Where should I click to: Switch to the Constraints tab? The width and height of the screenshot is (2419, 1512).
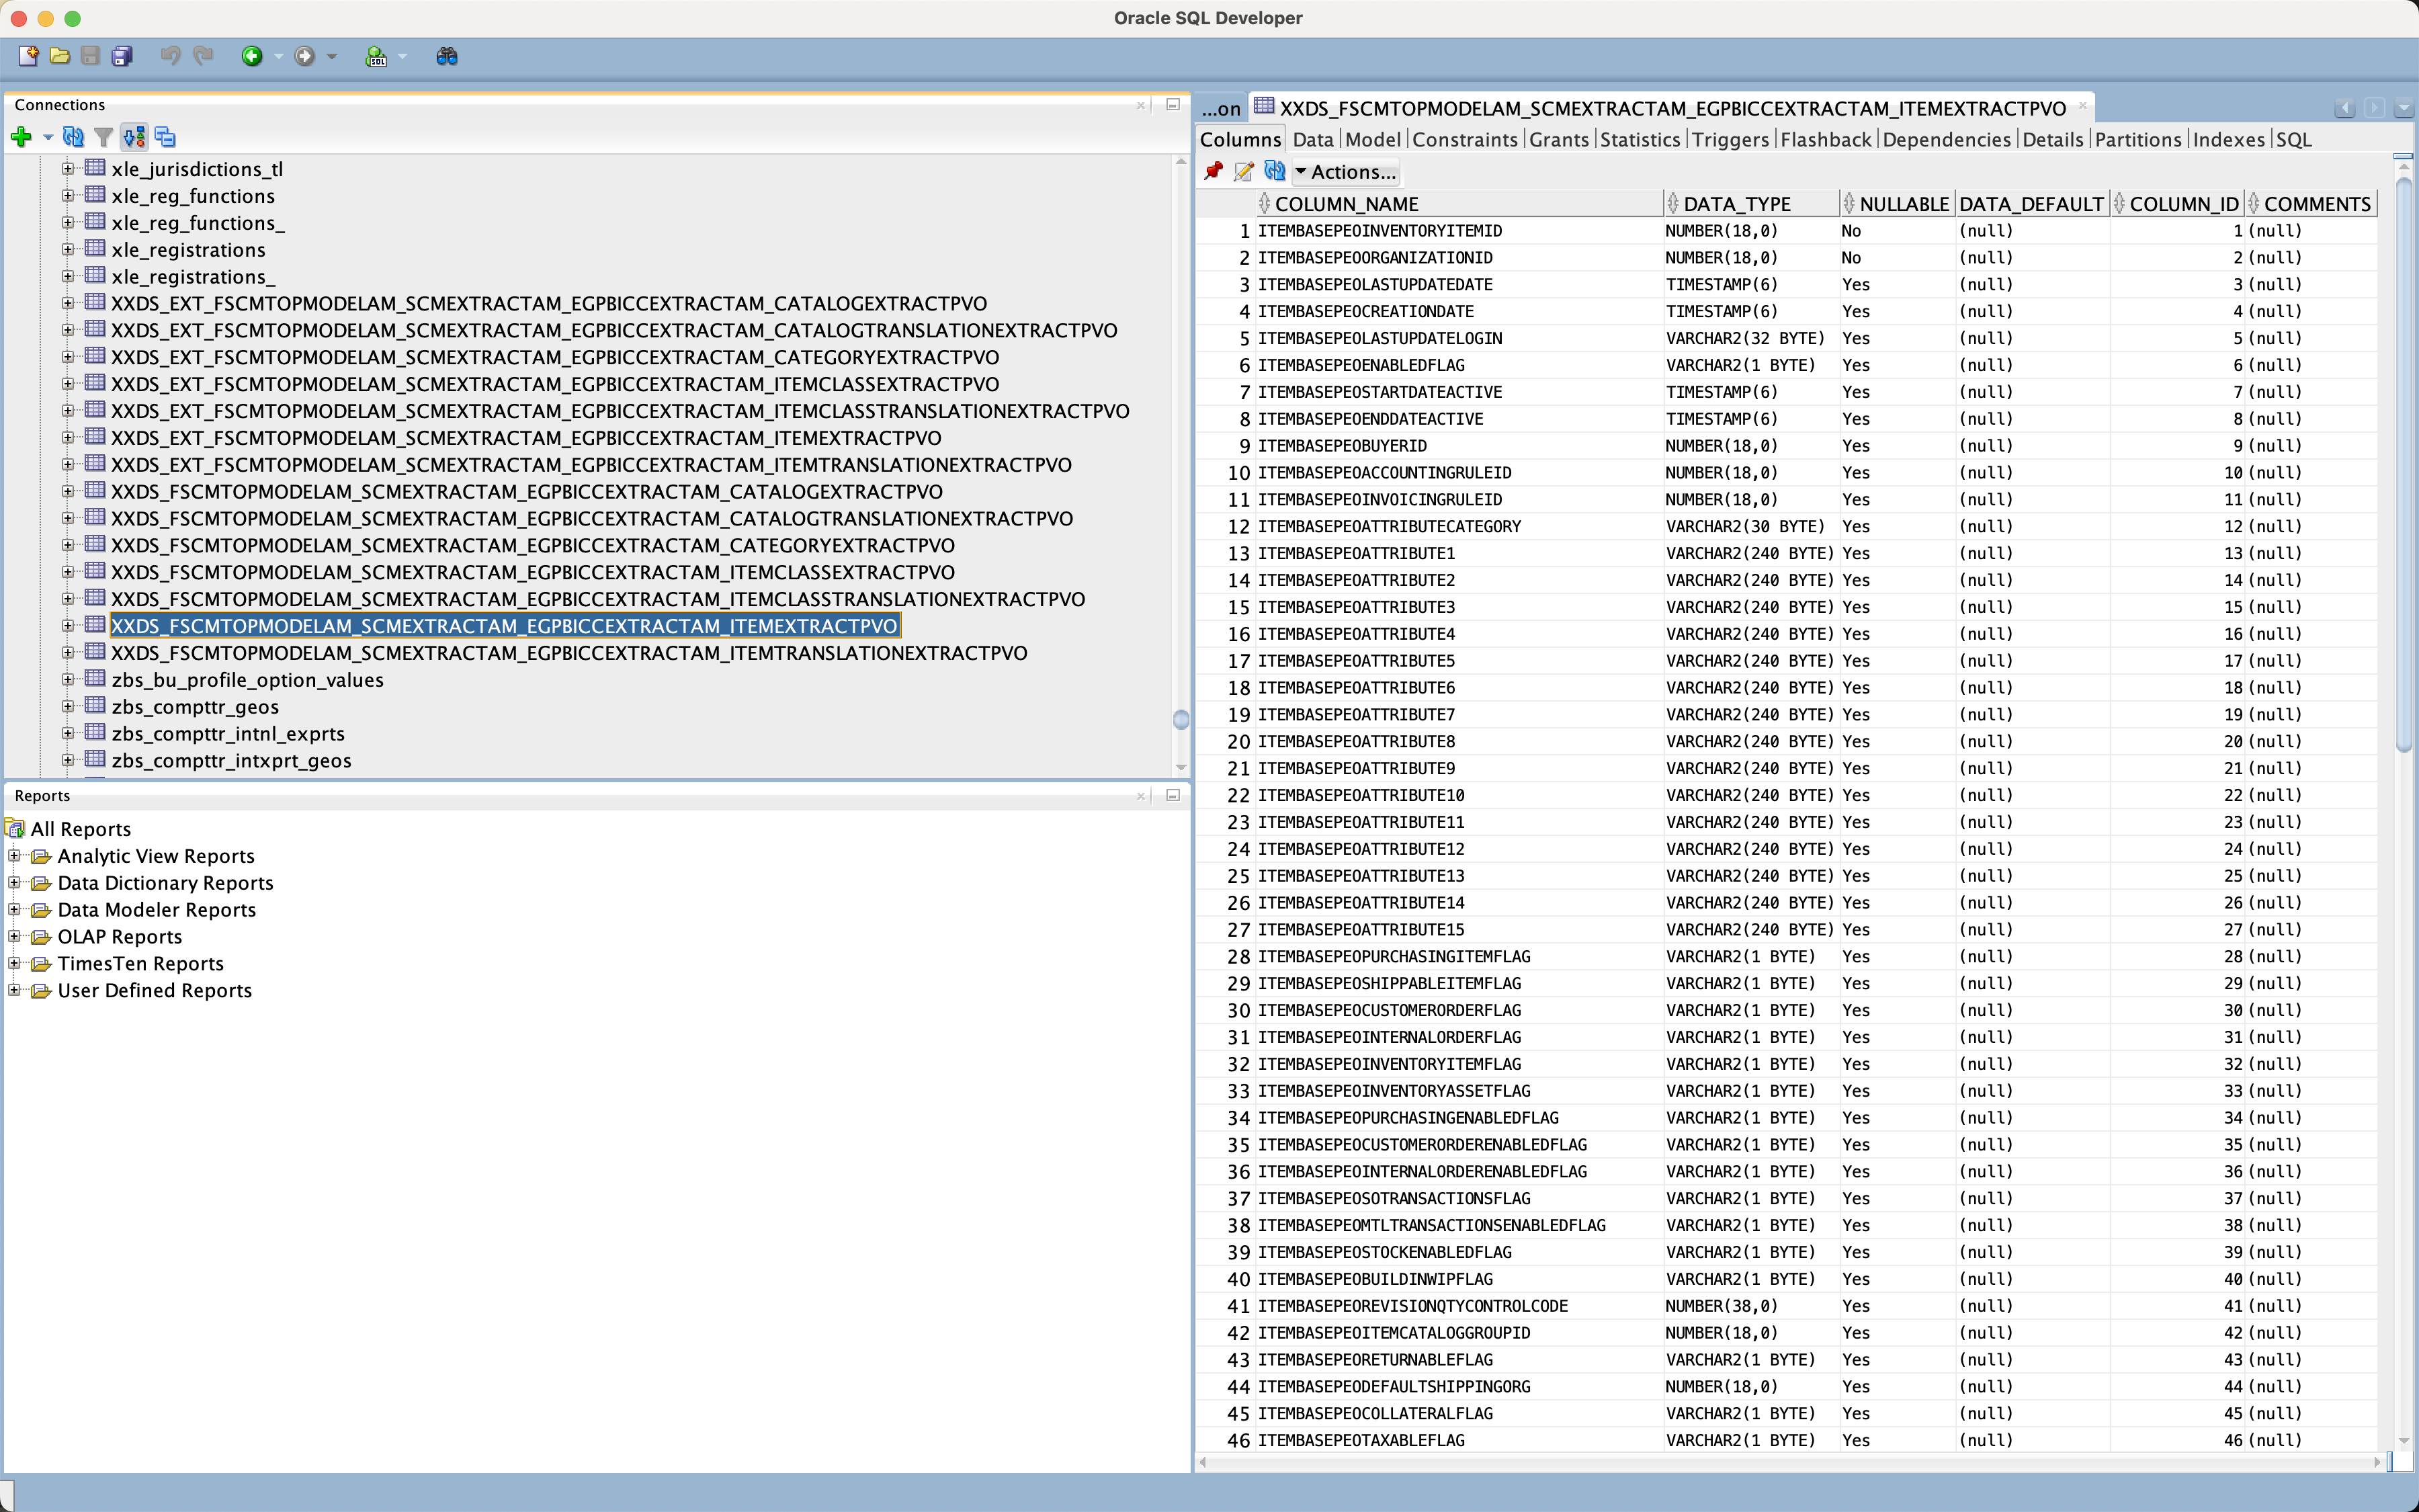click(1464, 139)
